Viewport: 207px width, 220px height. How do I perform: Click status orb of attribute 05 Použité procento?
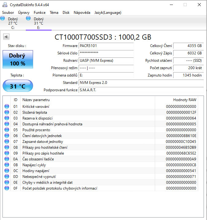(x=7, y=130)
